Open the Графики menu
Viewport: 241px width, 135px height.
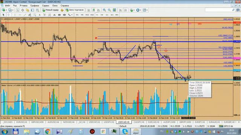pyautogui.click(x=35, y=6)
